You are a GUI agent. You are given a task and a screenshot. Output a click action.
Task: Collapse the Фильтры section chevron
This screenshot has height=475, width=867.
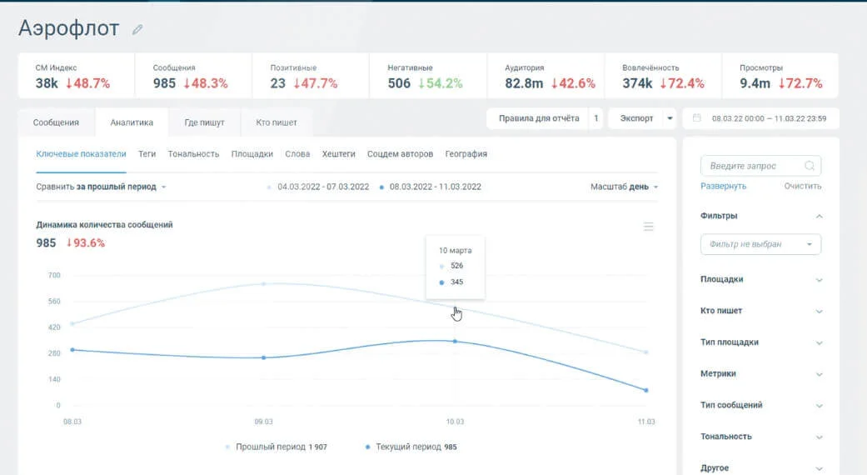[819, 216]
